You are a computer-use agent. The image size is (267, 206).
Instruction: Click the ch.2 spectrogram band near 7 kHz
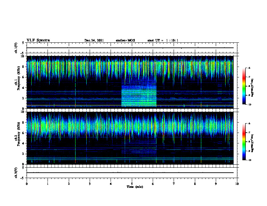tap(130, 126)
